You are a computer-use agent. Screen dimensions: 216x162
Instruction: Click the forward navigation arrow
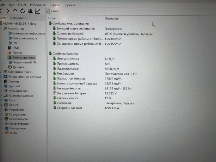pos(8,11)
